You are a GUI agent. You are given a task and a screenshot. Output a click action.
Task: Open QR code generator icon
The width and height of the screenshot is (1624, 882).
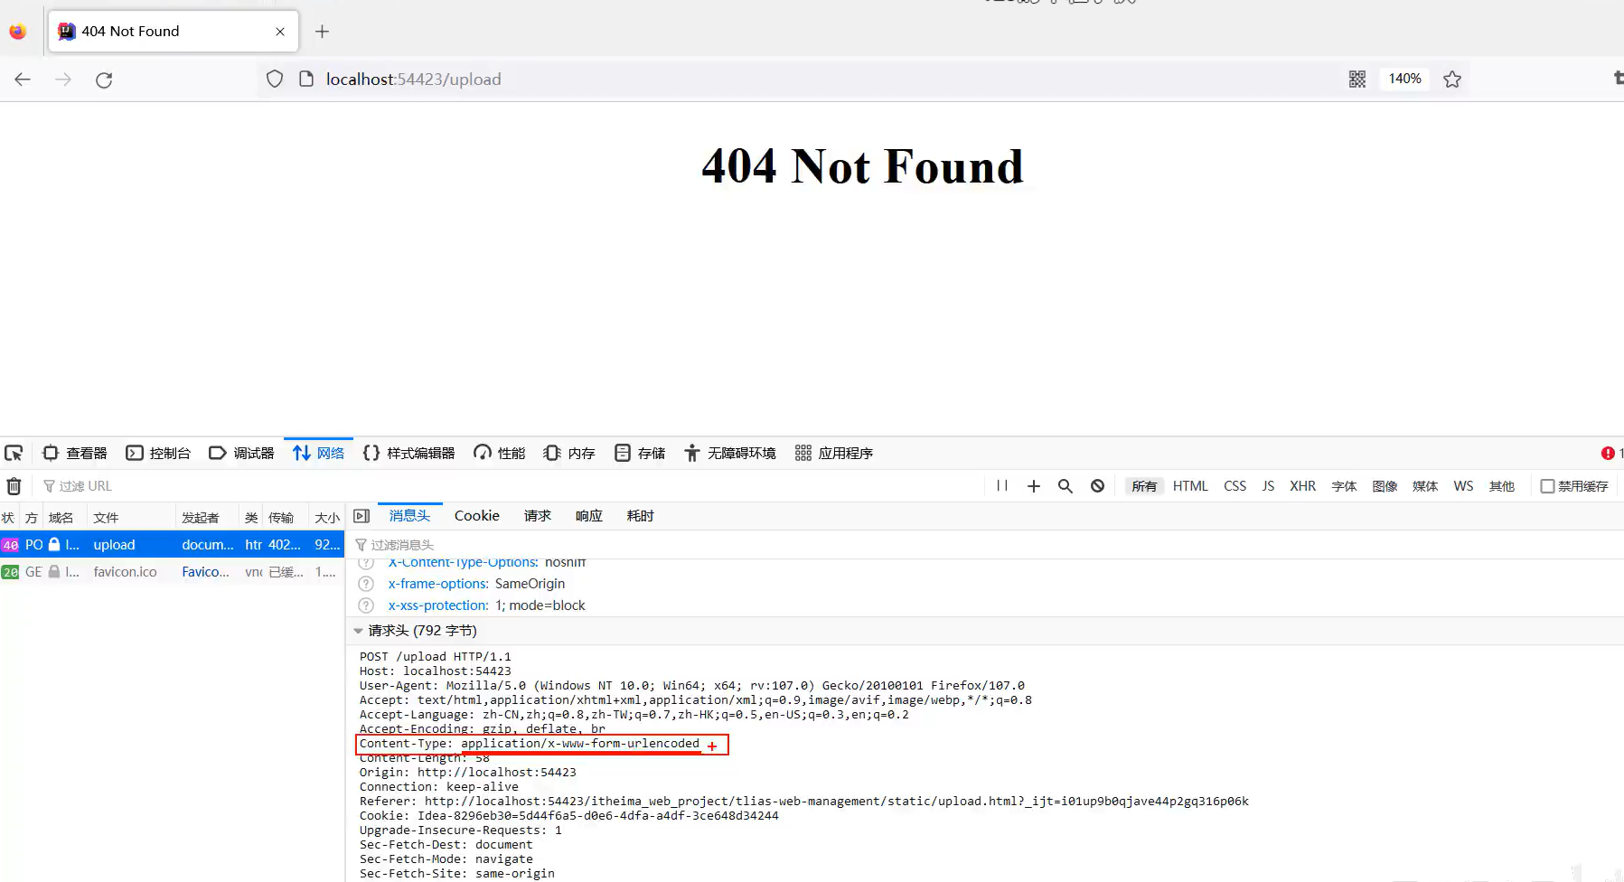[x=1357, y=80]
